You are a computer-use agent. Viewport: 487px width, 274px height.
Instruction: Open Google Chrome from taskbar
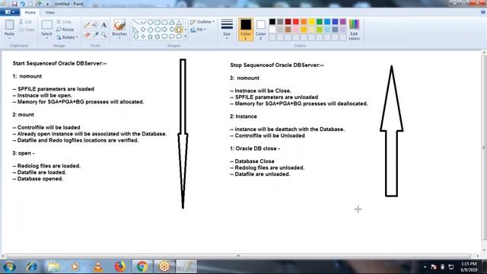142,266
